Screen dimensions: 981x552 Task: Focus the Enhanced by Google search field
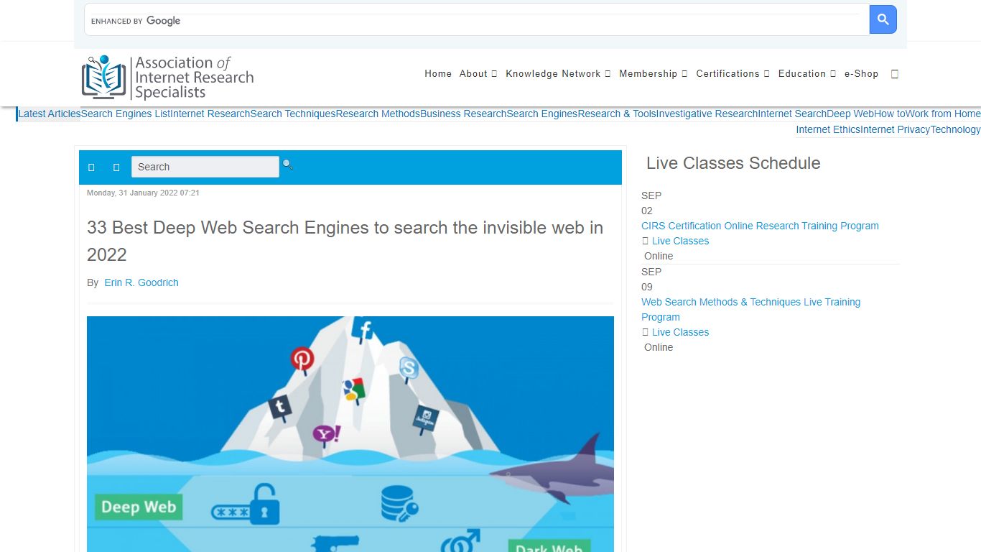[477, 20]
